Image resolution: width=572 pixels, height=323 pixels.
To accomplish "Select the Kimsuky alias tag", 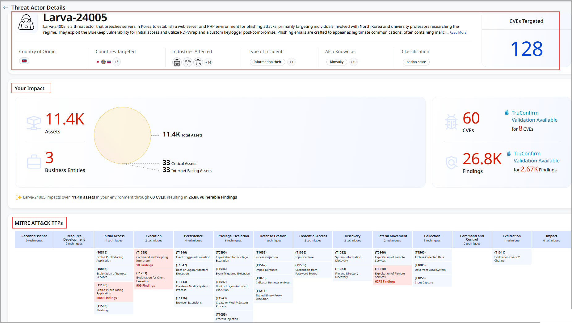I will coord(336,62).
